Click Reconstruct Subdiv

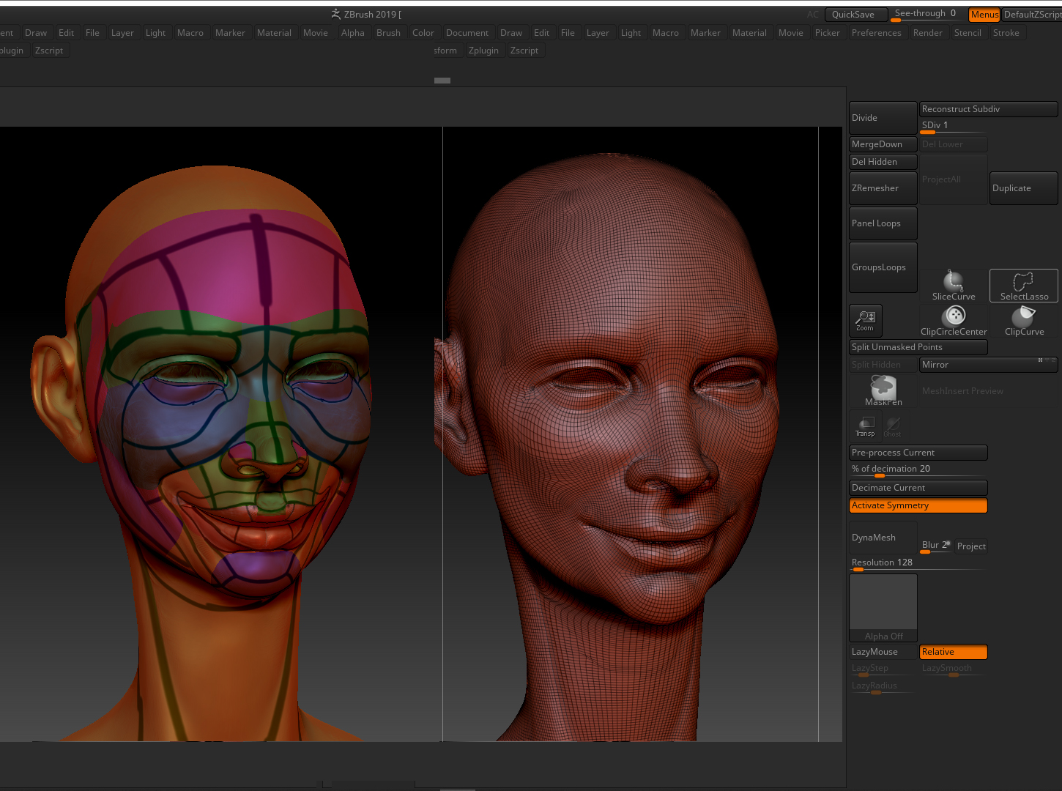(x=989, y=109)
